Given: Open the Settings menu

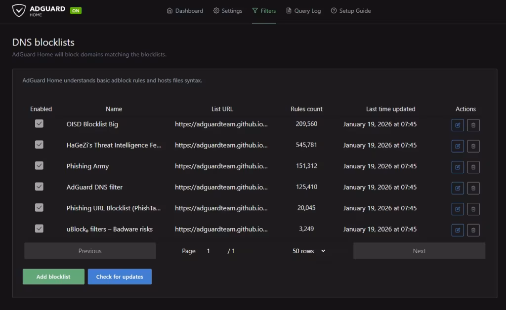Looking at the screenshot, I should 227,11.
